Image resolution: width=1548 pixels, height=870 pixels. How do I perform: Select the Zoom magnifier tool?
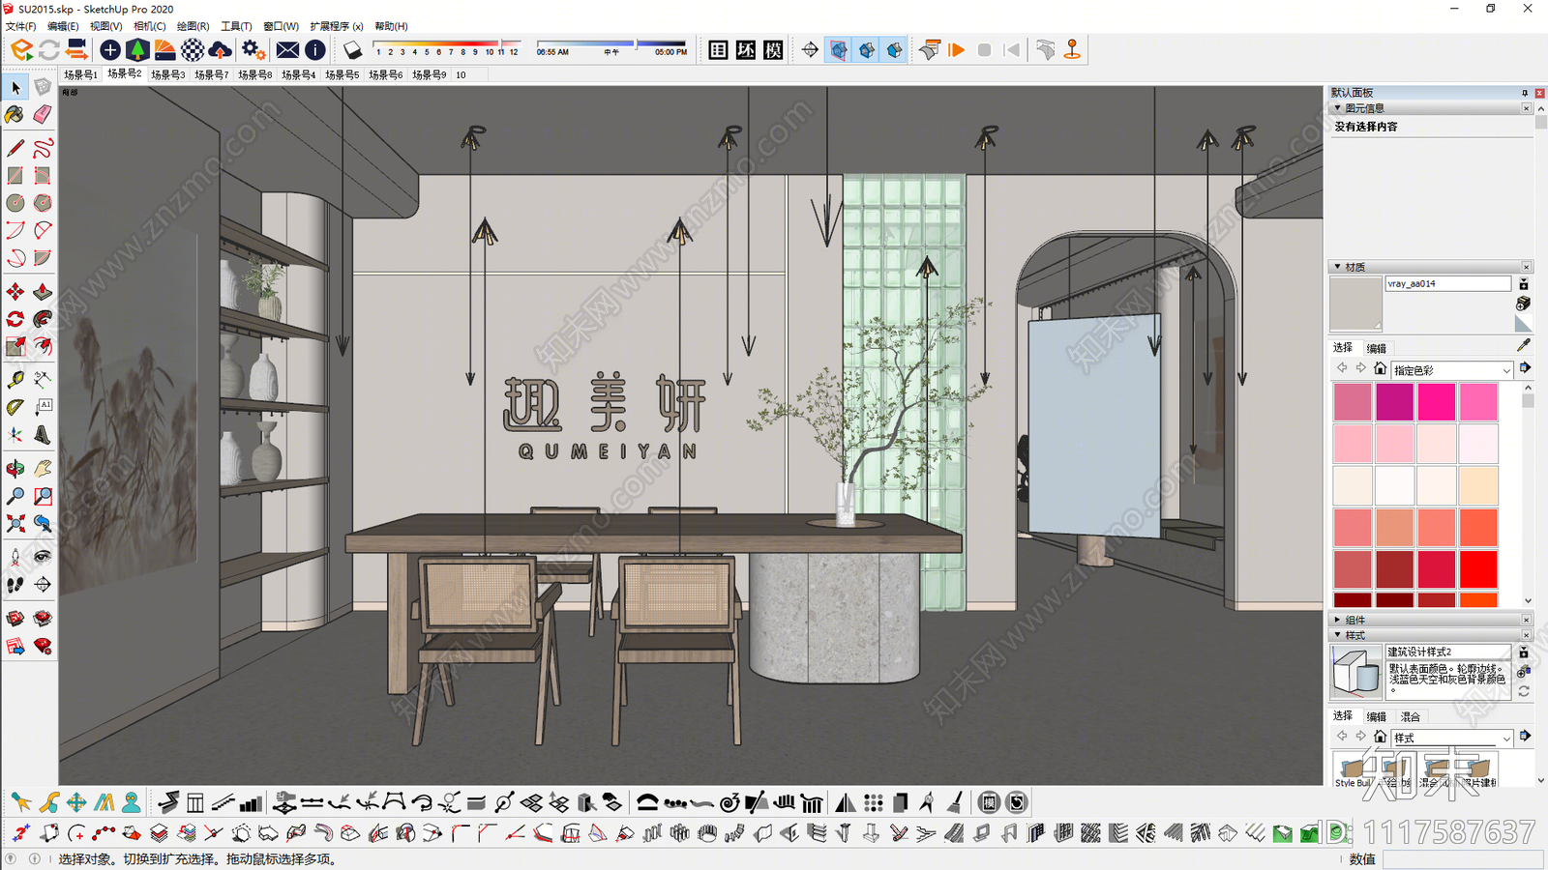point(15,496)
